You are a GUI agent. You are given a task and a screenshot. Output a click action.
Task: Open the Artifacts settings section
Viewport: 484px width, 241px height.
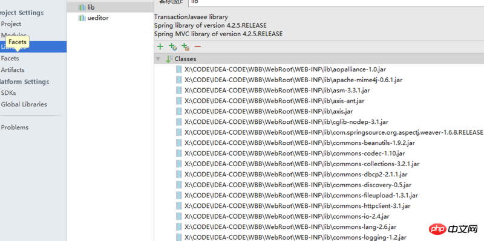pyautogui.click(x=13, y=69)
